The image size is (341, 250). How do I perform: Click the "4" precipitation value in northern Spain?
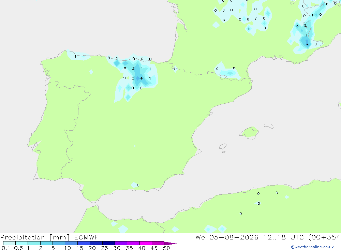142,78
